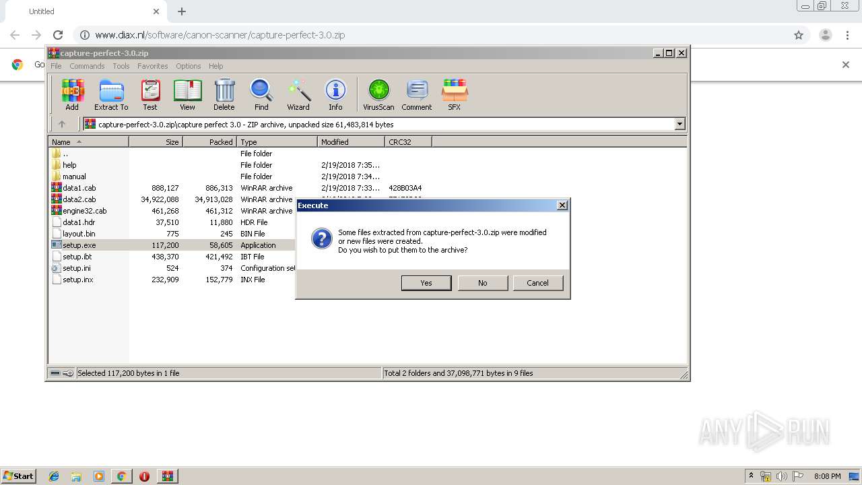The image size is (862, 485).
Task: Open the Comment tool
Action: point(417,94)
